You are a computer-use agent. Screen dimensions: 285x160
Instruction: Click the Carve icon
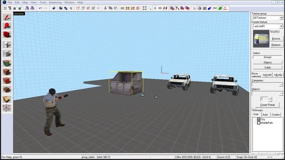[54, 8]
